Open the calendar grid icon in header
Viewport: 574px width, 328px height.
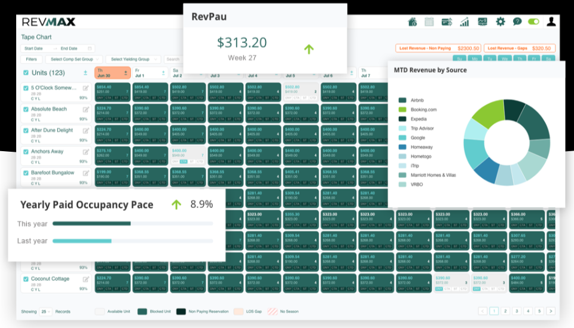429,22
